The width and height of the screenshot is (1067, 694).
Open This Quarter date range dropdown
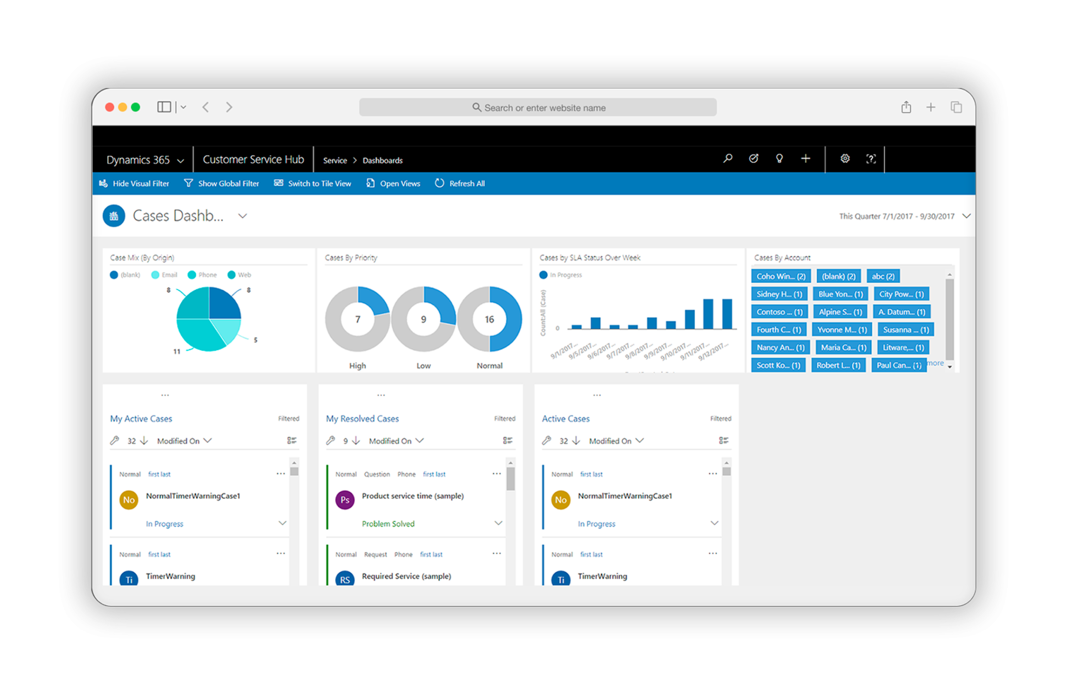pyautogui.click(x=966, y=216)
